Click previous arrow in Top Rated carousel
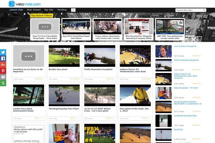Image resolution: width=215 pixels, height=143 pixels. coord(27,29)
